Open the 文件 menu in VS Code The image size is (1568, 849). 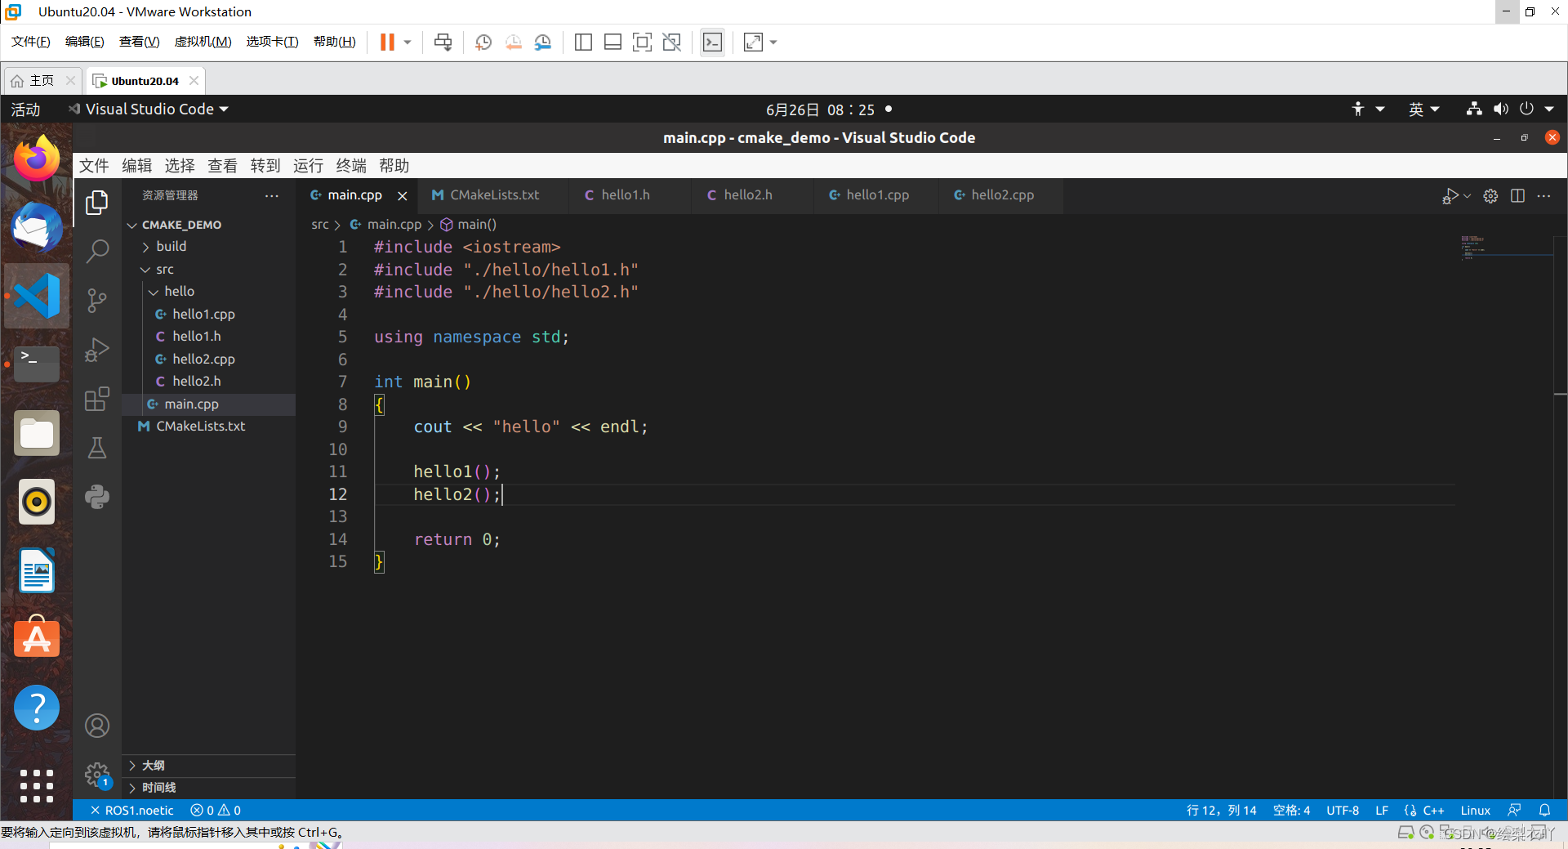(94, 166)
